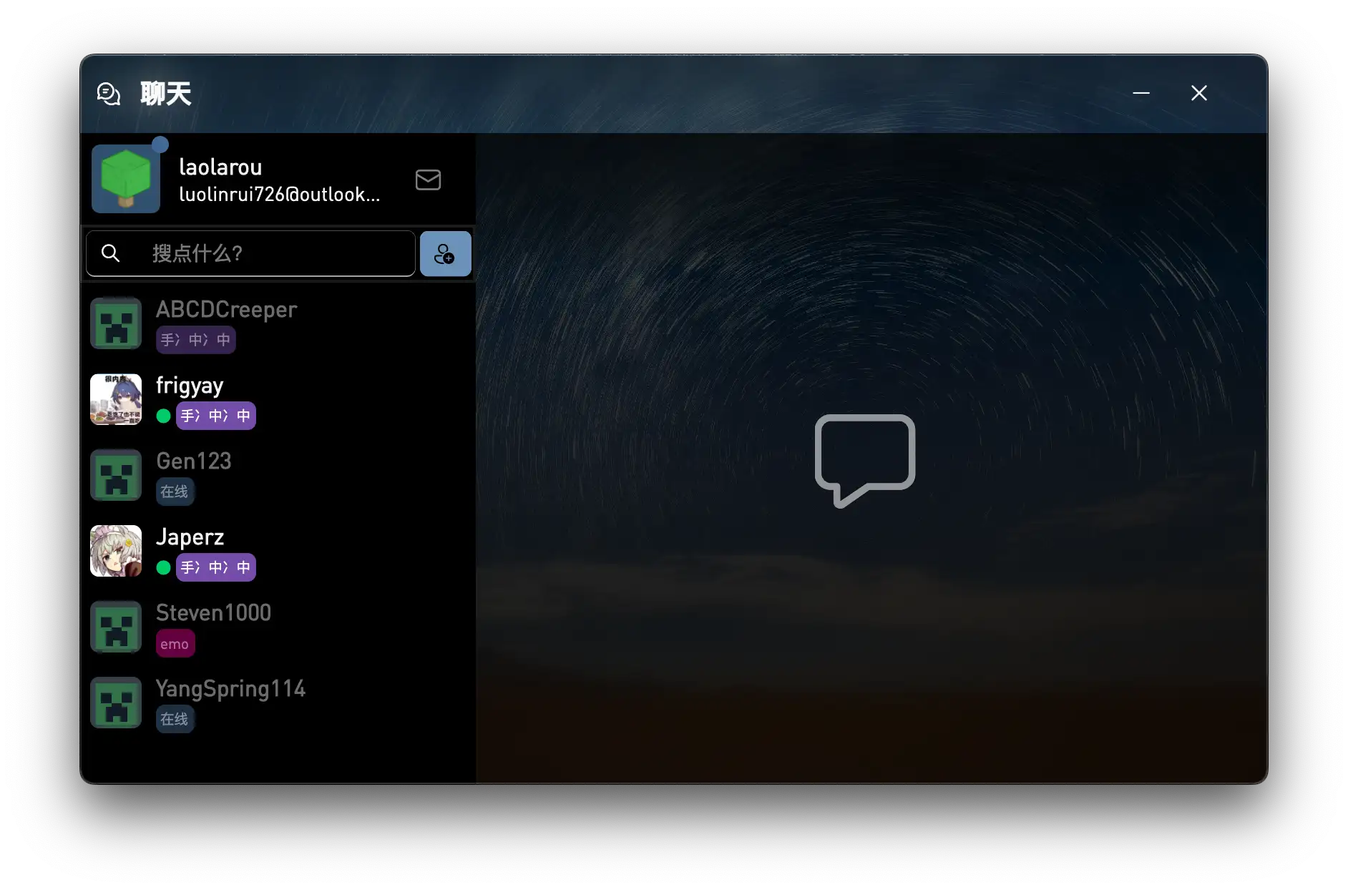Screen dimensions: 1348x890
Task: Click the search magnifier icon
Action: pyautogui.click(x=110, y=253)
